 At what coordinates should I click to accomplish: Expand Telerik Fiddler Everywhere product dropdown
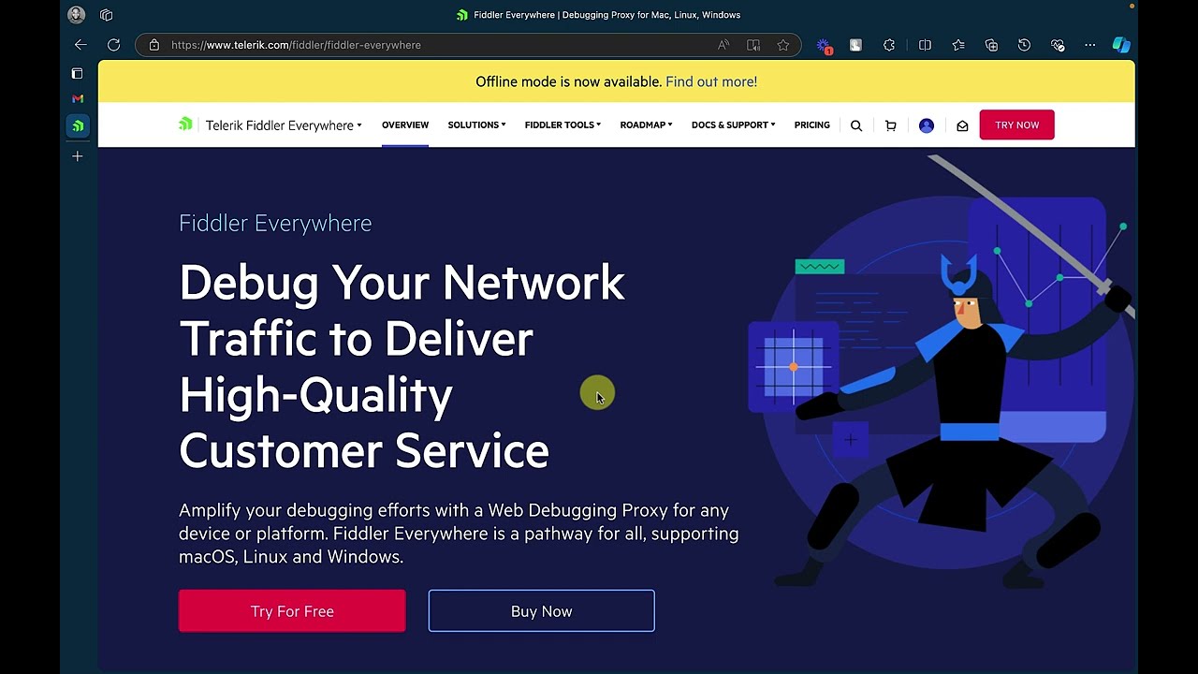[284, 125]
